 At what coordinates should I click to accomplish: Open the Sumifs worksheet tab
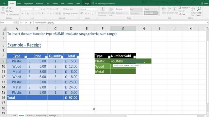pyautogui.click(x=30, y=116)
